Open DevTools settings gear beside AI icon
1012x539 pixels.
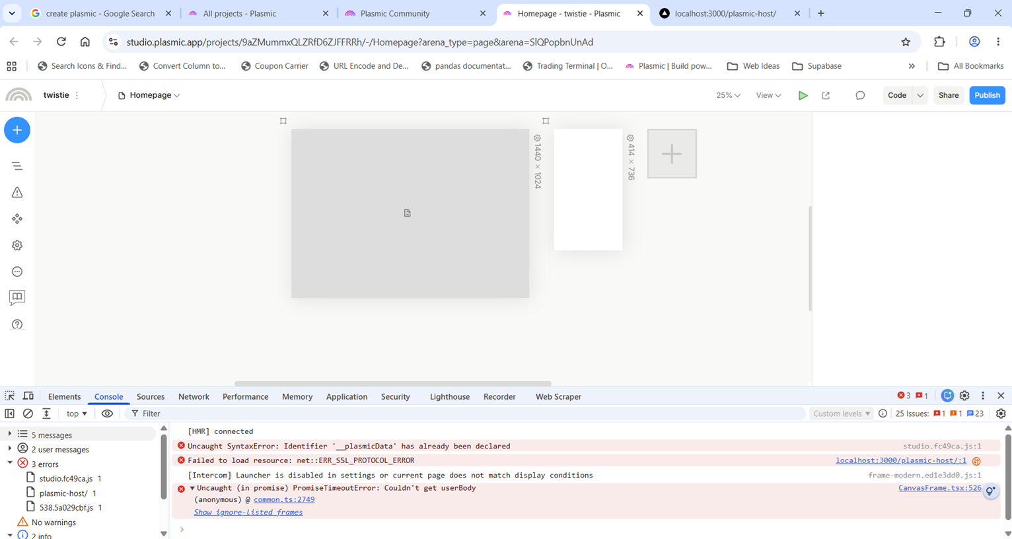pyautogui.click(x=964, y=396)
